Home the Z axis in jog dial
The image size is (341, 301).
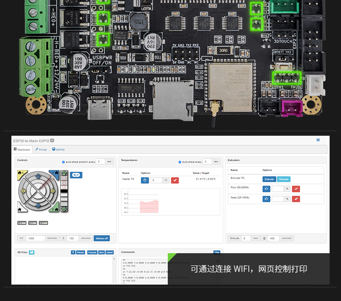[55, 208]
